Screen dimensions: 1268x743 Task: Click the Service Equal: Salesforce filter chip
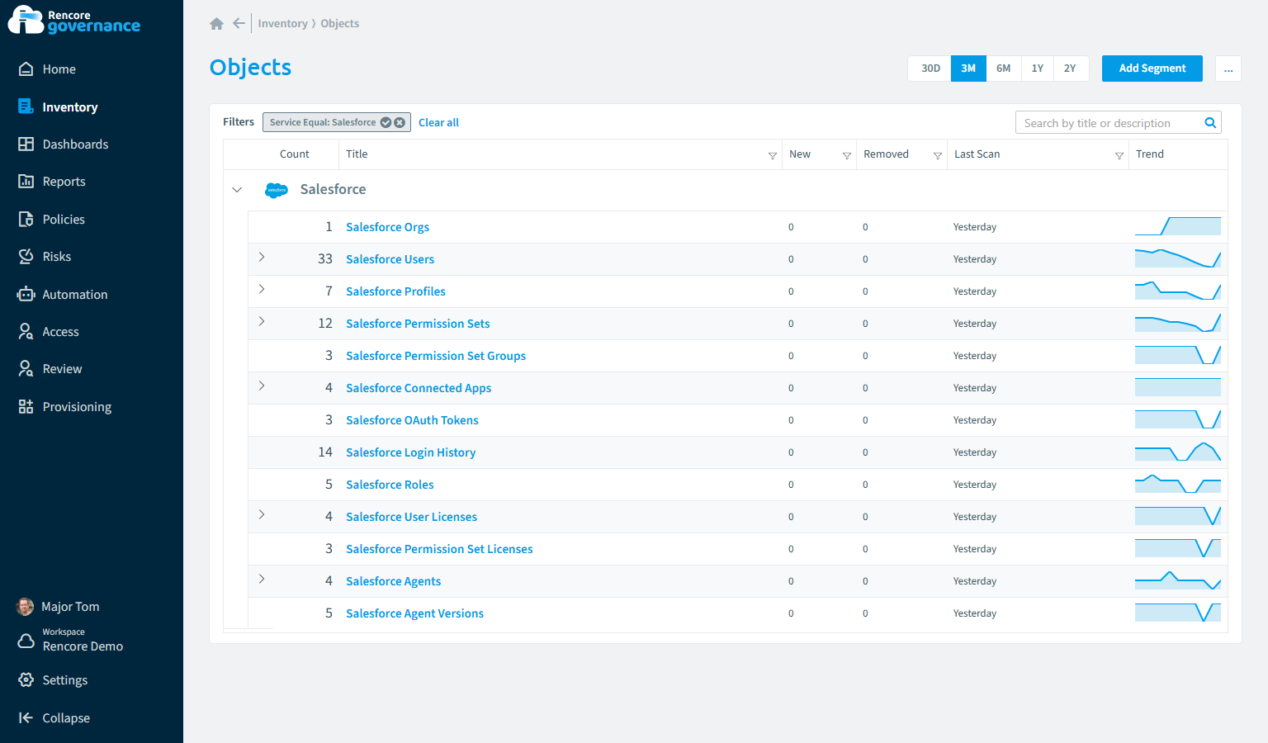click(x=336, y=122)
